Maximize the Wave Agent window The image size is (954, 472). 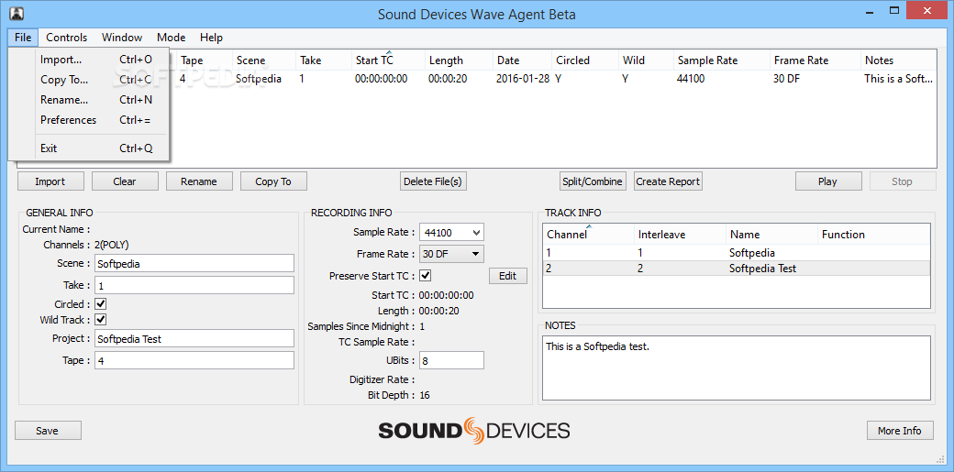point(893,10)
